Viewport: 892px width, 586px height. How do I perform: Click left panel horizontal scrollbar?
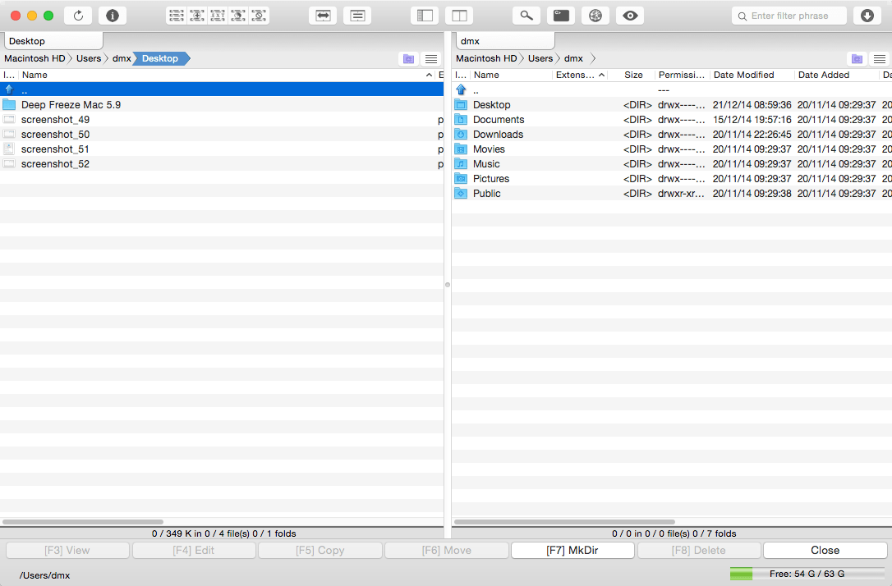pos(83,521)
